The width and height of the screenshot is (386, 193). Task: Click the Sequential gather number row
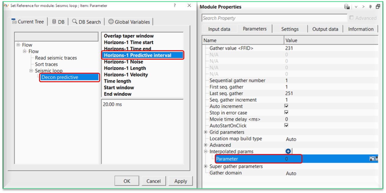click(x=290, y=80)
